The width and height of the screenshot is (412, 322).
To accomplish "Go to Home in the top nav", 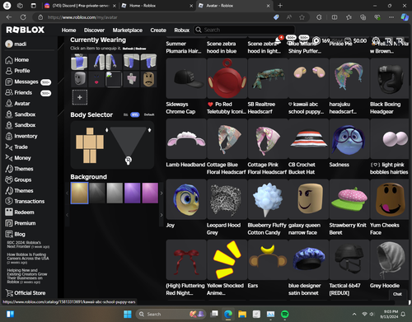I will (x=68, y=30).
